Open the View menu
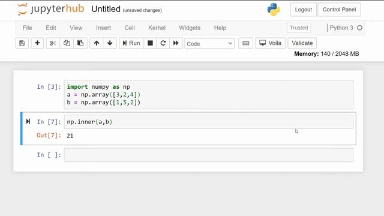The image size is (384, 216). (76, 28)
